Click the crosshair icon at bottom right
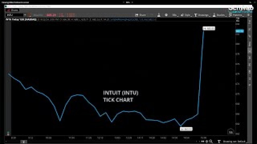 click(x=207, y=142)
